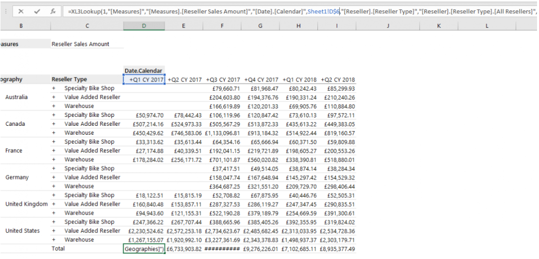Expand the Q1 CY 2018 column
This screenshot has width=539, height=259.
pyautogui.click(x=285, y=80)
